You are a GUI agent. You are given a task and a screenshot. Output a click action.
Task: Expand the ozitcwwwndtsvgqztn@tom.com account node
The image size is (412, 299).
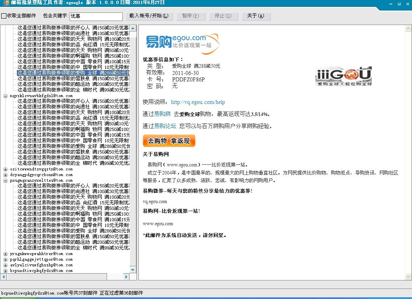5,169
